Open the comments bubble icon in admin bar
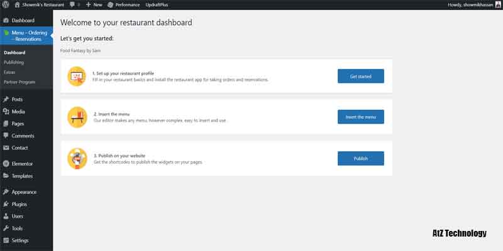This screenshot has height=251, width=503. [72, 4]
